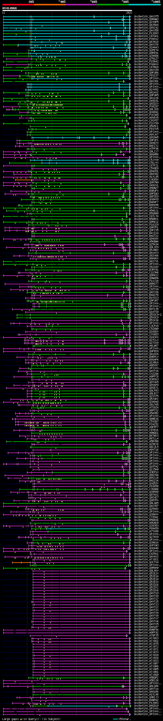Select the UniRef100_P16329 label
The height and width of the screenshot is (721, 163).
[146, 225]
